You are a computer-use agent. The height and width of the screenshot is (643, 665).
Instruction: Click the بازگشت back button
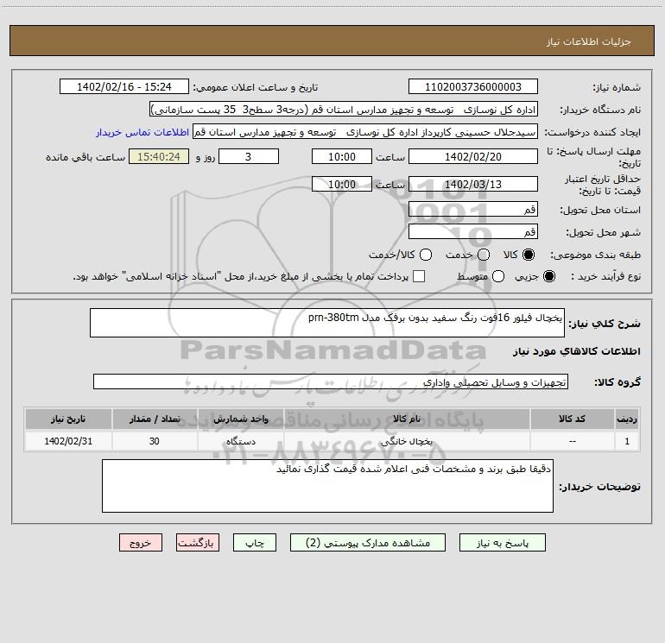coord(198,543)
